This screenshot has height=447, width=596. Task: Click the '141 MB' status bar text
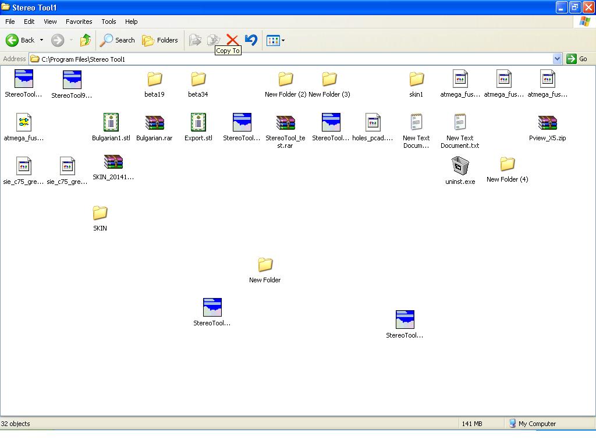pyautogui.click(x=471, y=424)
